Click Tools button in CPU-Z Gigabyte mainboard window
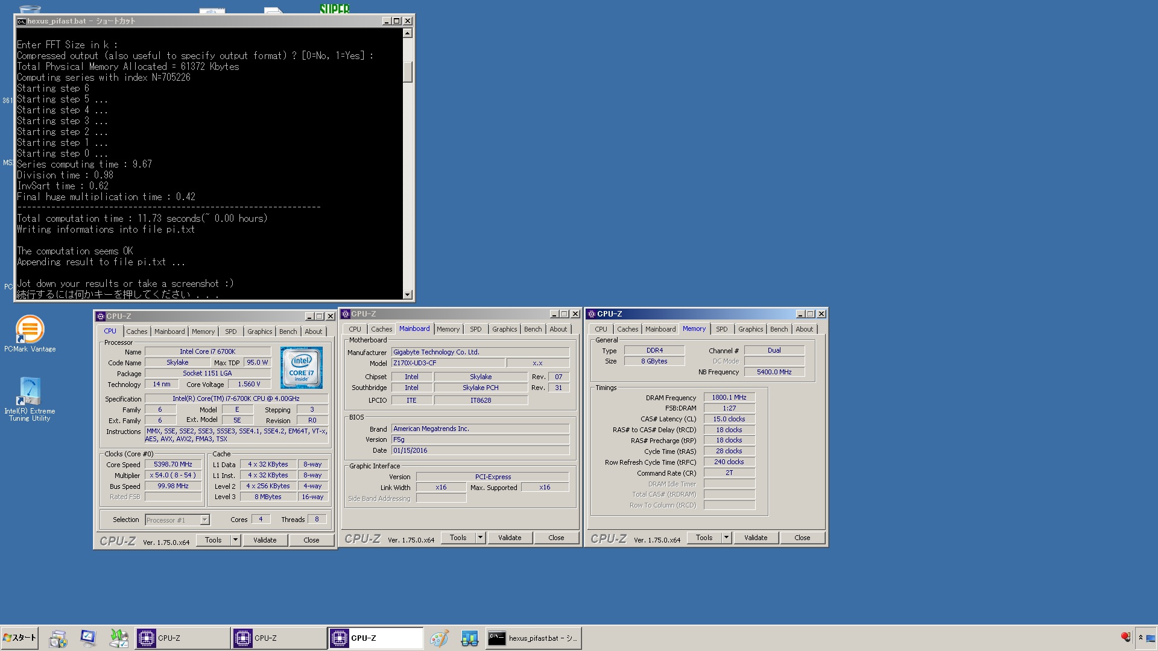Image resolution: width=1158 pixels, height=651 pixels. click(458, 538)
